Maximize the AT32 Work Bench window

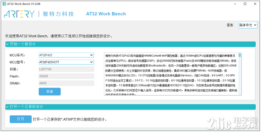[245, 4]
